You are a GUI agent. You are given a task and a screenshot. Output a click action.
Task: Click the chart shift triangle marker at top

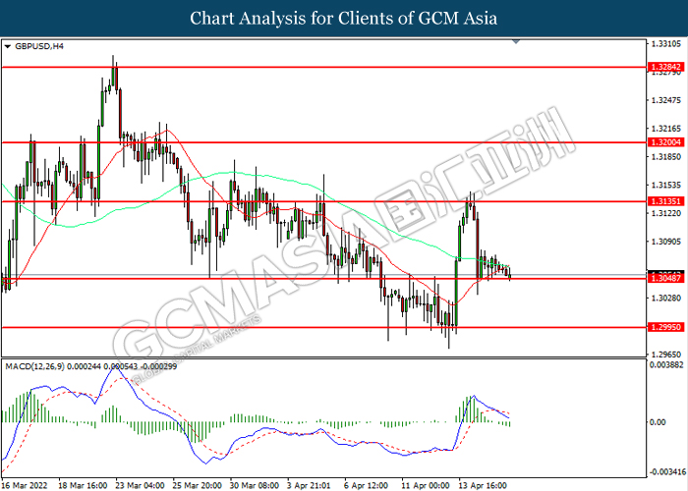click(x=516, y=41)
